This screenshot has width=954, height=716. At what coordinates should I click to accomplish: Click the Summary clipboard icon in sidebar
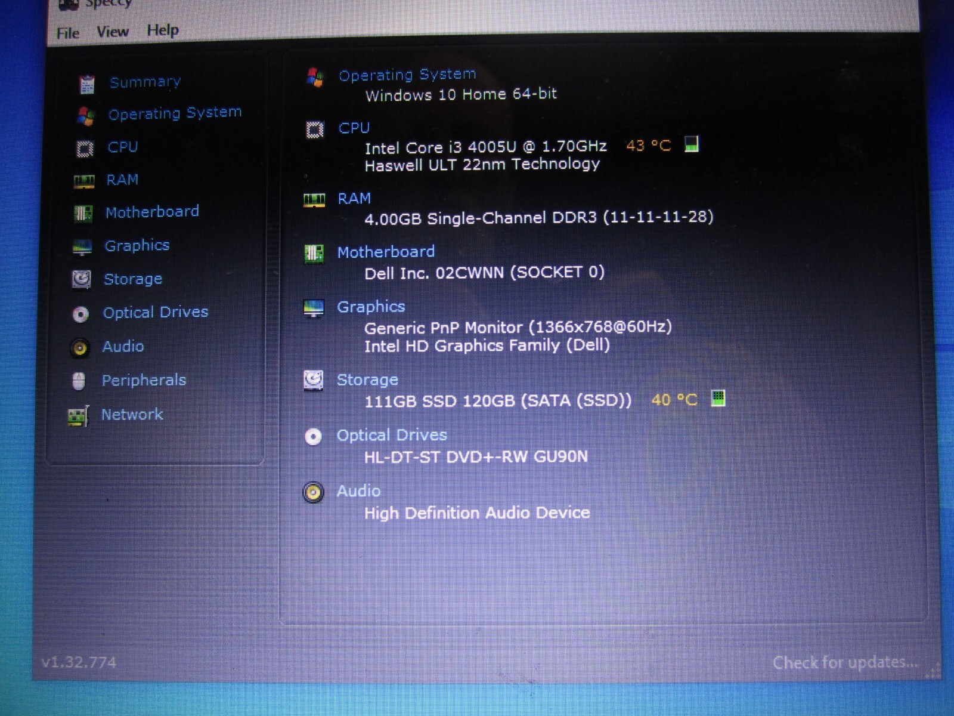88,85
